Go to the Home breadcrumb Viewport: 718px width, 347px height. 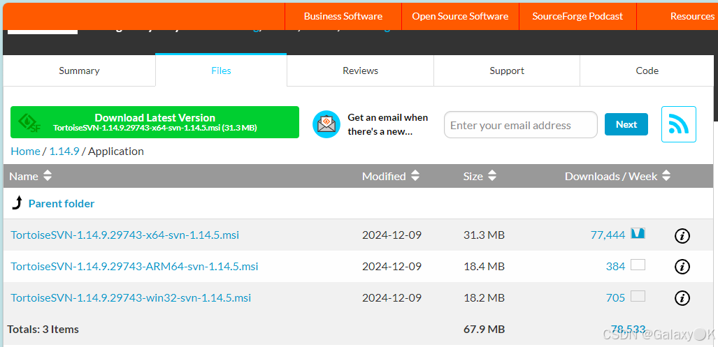(x=25, y=152)
